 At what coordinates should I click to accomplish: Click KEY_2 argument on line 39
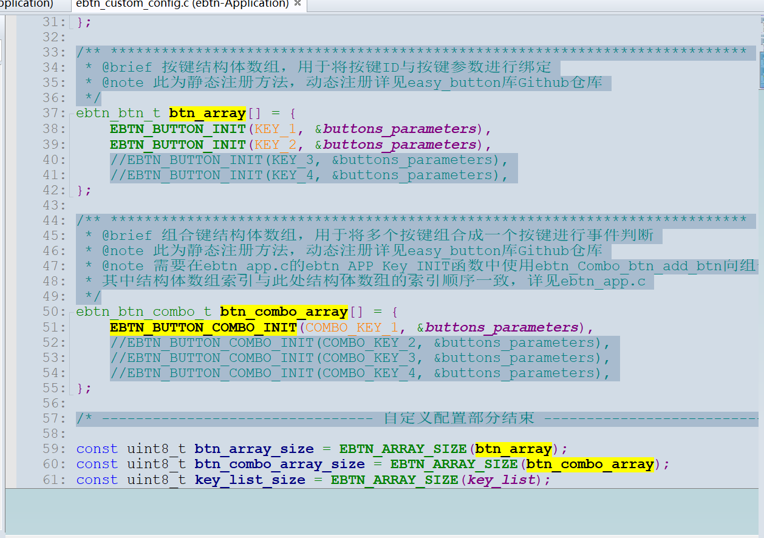click(275, 145)
